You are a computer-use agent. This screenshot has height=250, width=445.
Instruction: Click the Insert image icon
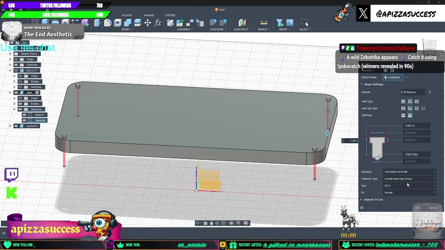pos(290,23)
